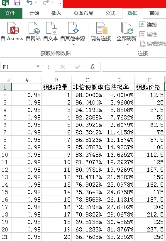
Task: Select cell showing 12.5
Action: pyautogui.click(x=149, y=95)
